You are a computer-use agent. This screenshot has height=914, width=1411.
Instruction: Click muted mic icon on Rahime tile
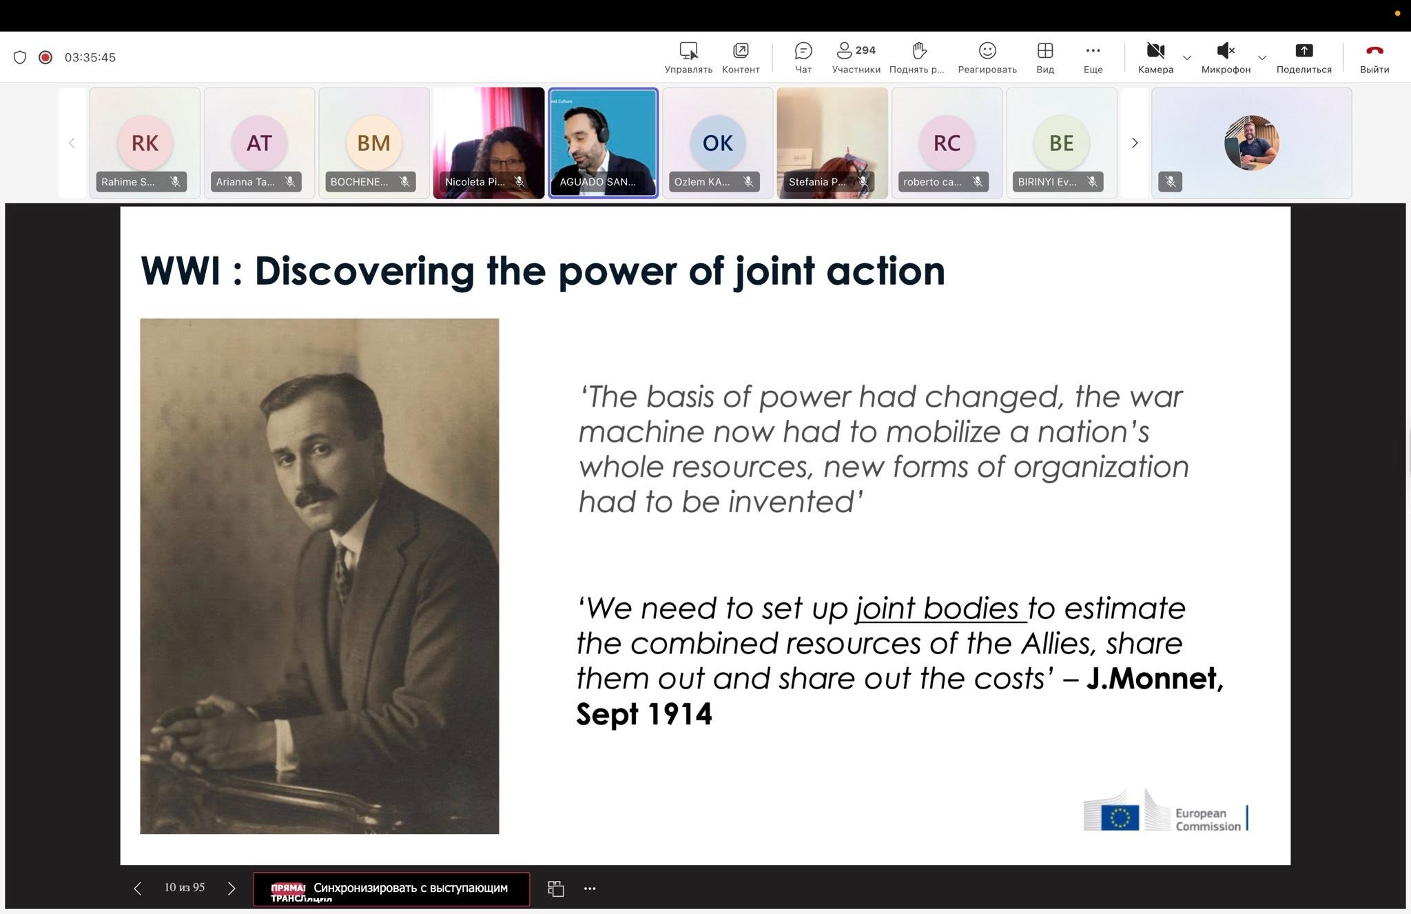coord(176,181)
